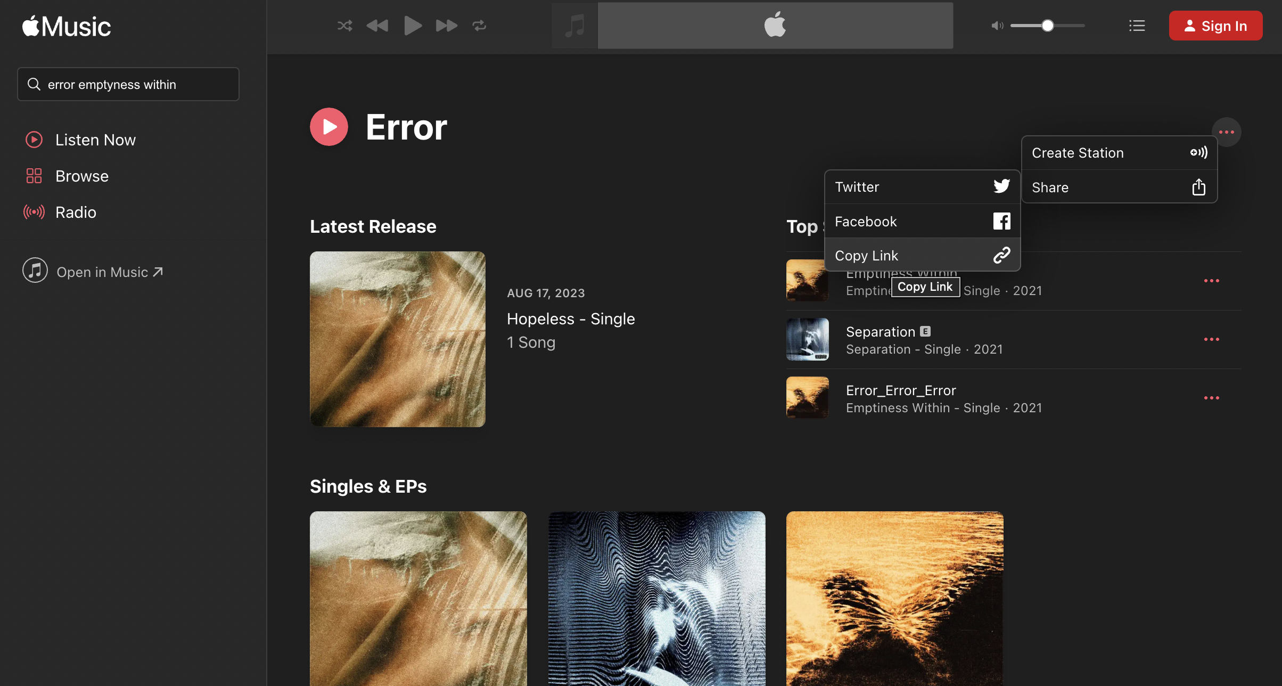Open Emptiness Within - Single link under Error_Error_Error
The height and width of the screenshot is (686, 1282).
pyautogui.click(x=923, y=408)
